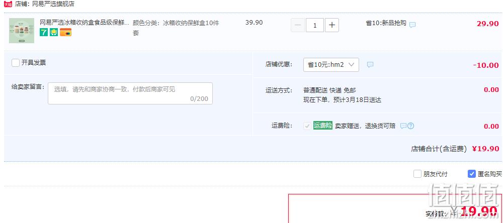Uncheck the 匿名购买 anonymous purchase checkbox
Image resolution: width=503 pixels, height=223 pixels.
tap(472, 174)
